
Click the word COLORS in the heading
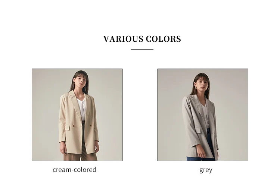(x=164, y=39)
